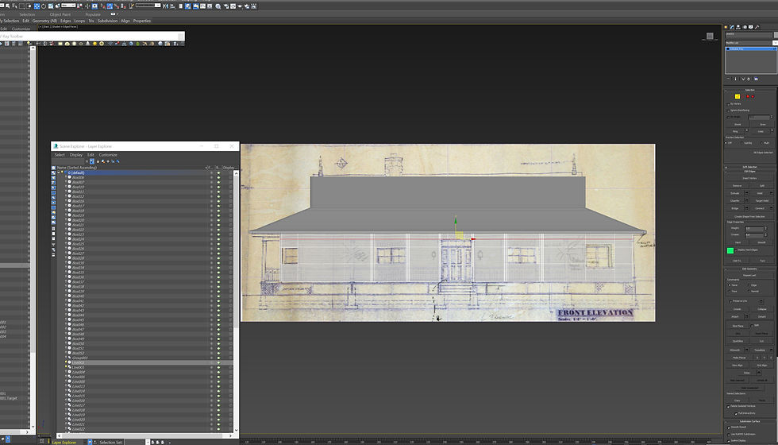Open Extrude settings box next to Extrude
The image size is (778, 445).
coord(747,193)
